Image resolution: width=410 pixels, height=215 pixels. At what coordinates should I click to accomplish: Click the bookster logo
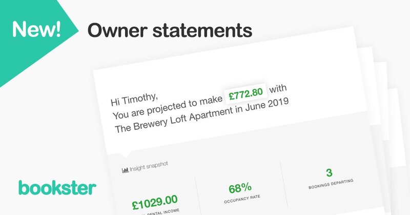click(57, 187)
